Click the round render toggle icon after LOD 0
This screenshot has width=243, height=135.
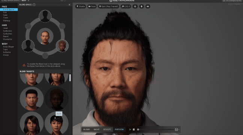[x=135, y=6]
